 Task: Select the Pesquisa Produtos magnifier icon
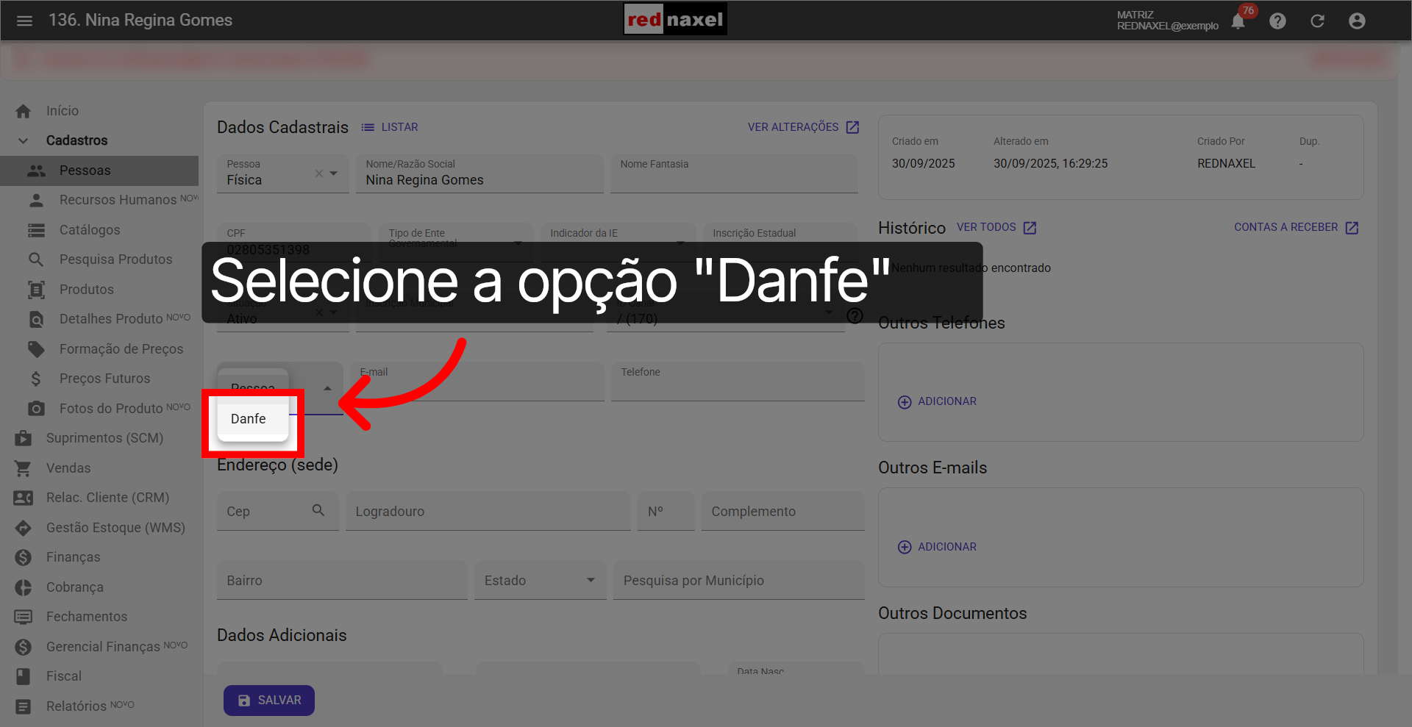pos(35,259)
